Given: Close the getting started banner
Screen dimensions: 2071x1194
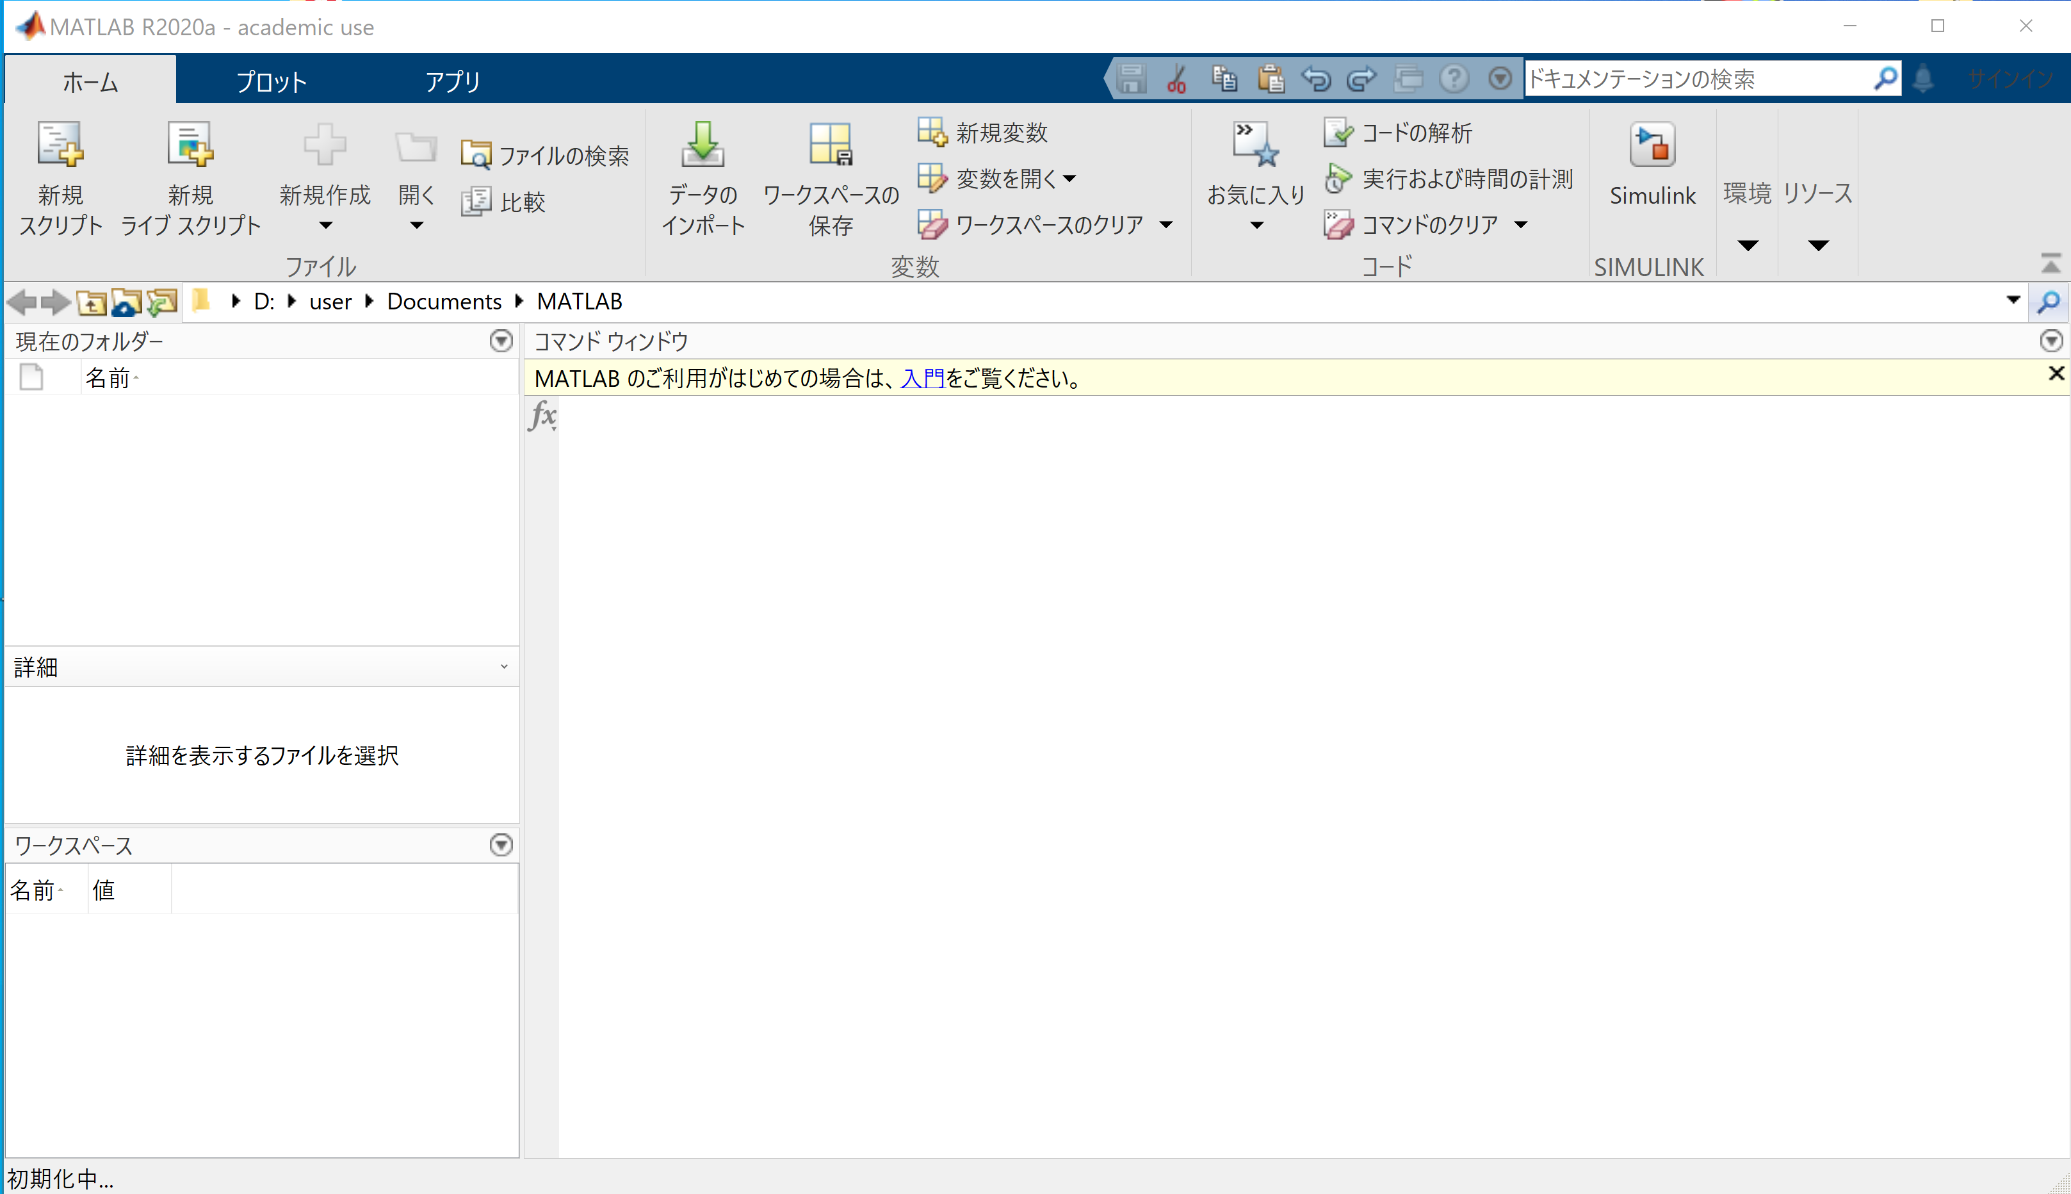Looking at the screenshot, I should tap(2056, 374).
